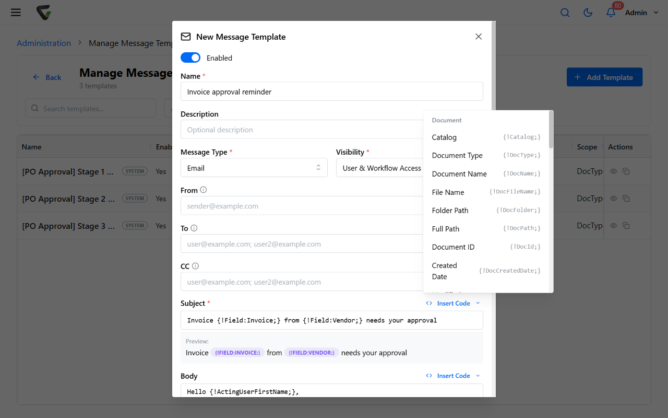Pick Folder Path code entry
The image size is (668, 418).
tap(486, 211)
